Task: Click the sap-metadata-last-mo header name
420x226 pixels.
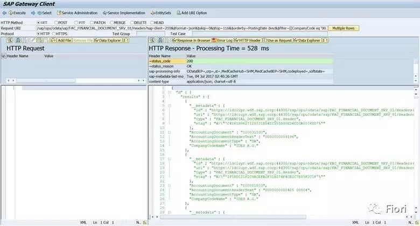Action: pyautogui.click(x=166, y=76)
